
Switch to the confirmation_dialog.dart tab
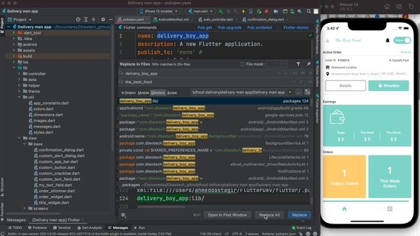[265, 20]
